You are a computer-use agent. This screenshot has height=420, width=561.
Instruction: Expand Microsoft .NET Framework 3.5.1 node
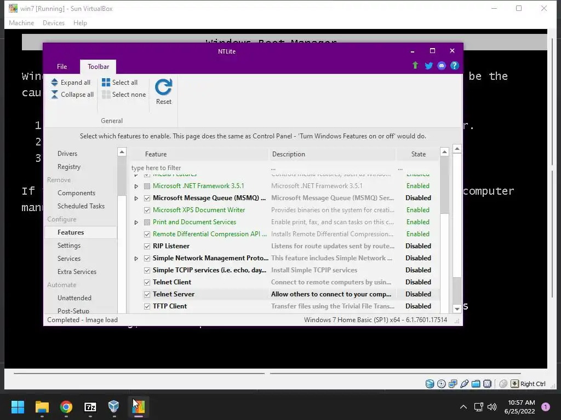(x=136, y=186)
